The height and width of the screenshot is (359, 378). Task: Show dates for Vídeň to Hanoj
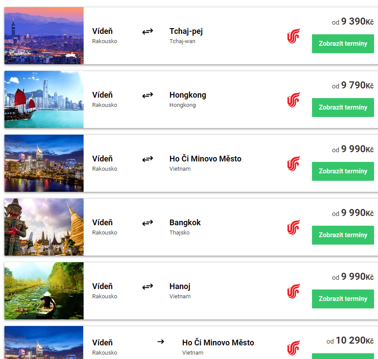click(343, 299)
